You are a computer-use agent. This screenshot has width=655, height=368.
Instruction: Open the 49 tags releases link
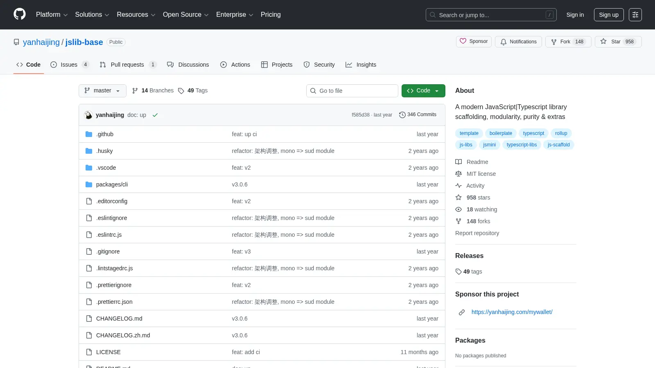click(469, 272)
